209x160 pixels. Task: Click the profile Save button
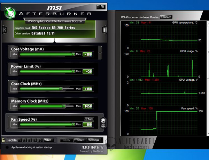coord(49,140)
